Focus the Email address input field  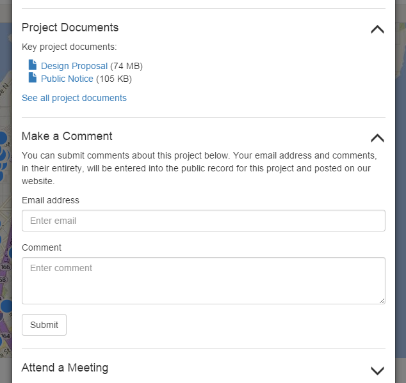(203, 221)
